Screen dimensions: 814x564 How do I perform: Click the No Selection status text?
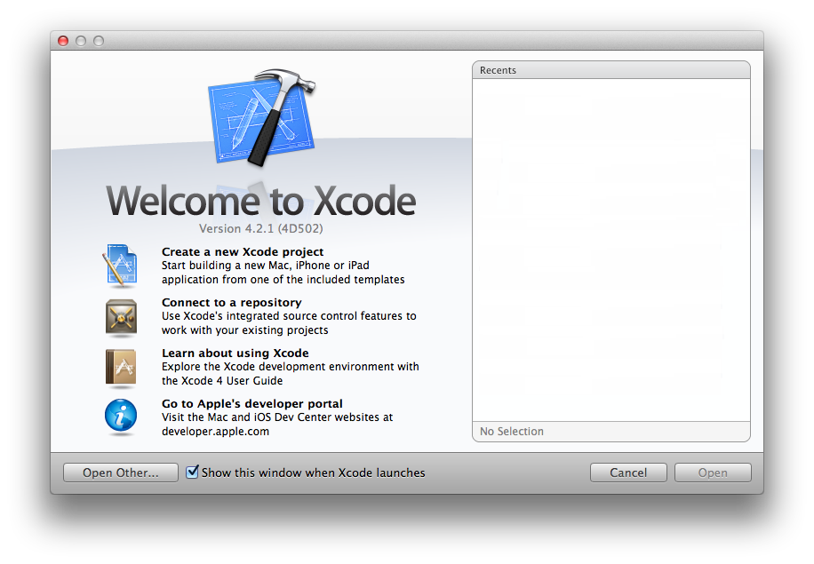[511, 431]
